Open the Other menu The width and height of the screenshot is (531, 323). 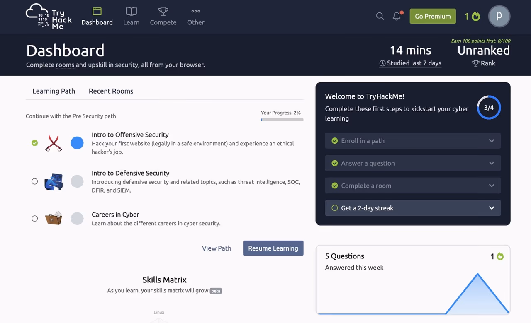(x=195, y=17)
